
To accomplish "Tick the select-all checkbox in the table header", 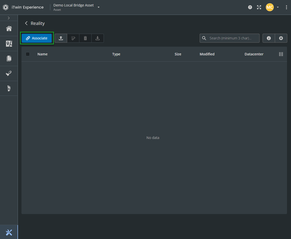I will pos(28,54).
